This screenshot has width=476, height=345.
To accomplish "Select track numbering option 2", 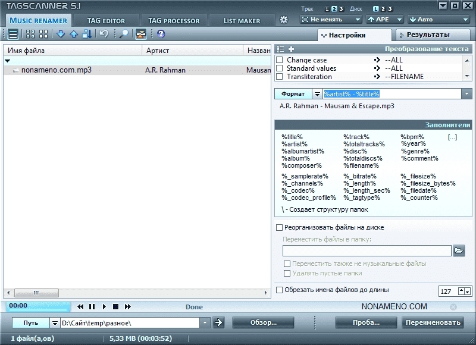I will 334,9.
